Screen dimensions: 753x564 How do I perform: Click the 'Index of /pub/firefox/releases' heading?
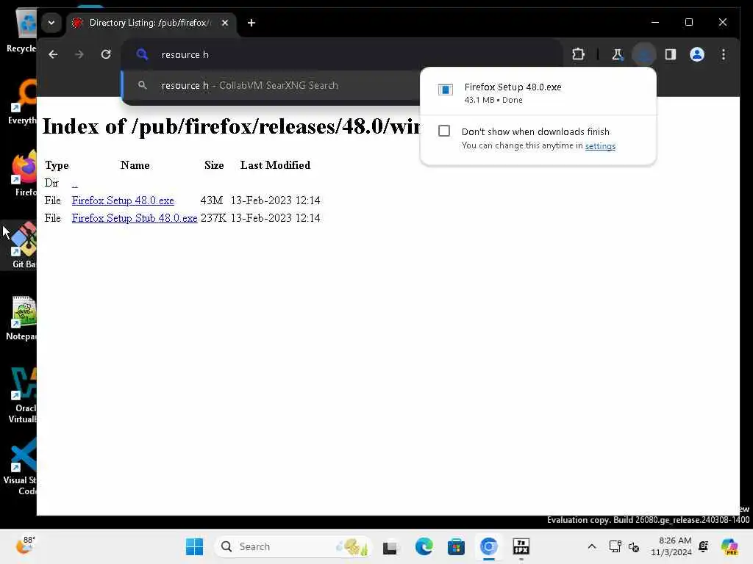232,126
